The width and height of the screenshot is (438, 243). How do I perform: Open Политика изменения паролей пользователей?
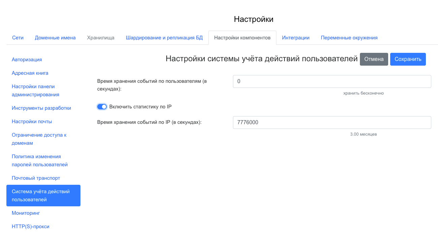(40, 161)
